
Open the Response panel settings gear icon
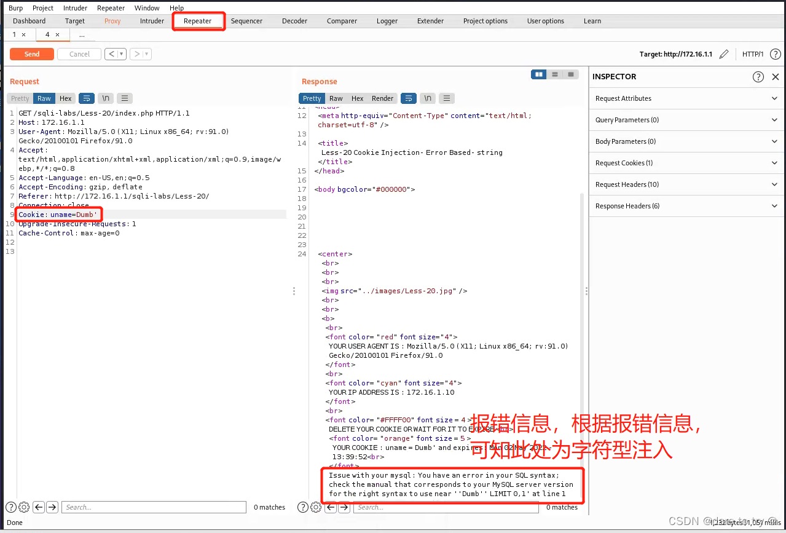click(315, 507)
